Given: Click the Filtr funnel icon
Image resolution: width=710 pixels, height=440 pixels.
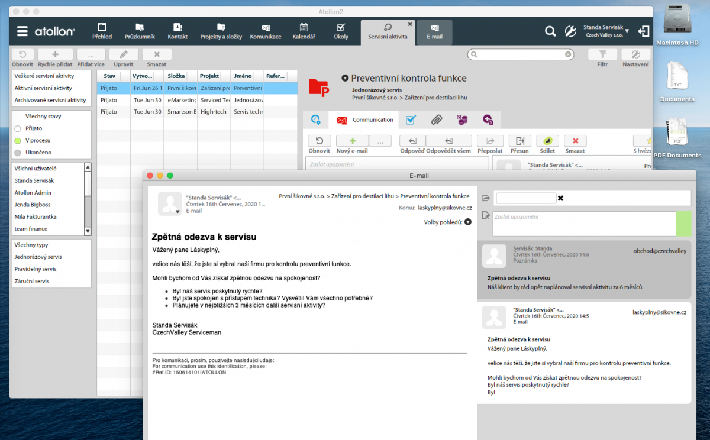Looking at the screenshot, I should tap(602, 54).
